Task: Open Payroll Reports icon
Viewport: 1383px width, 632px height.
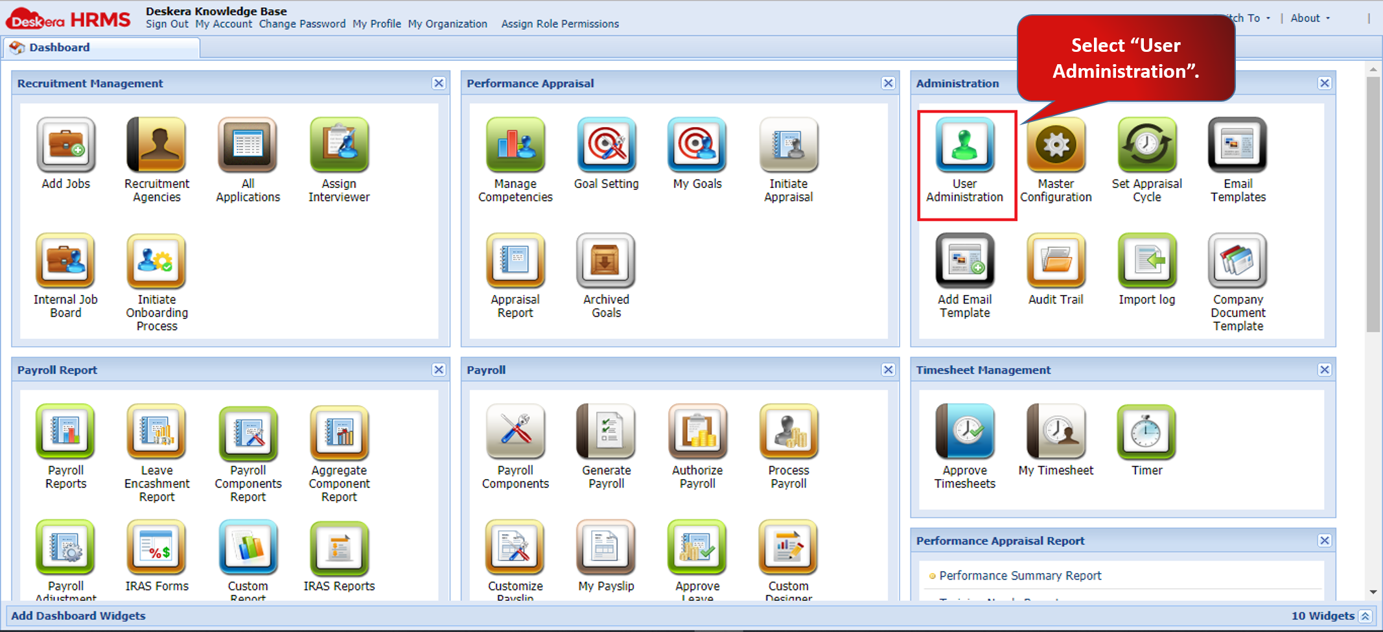Action: pyautogui.click(x=65, y=431)
